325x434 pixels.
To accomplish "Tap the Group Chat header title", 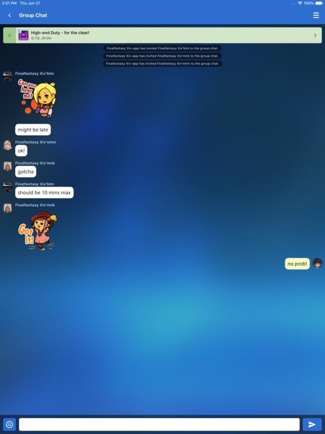I will click(33, 15).
